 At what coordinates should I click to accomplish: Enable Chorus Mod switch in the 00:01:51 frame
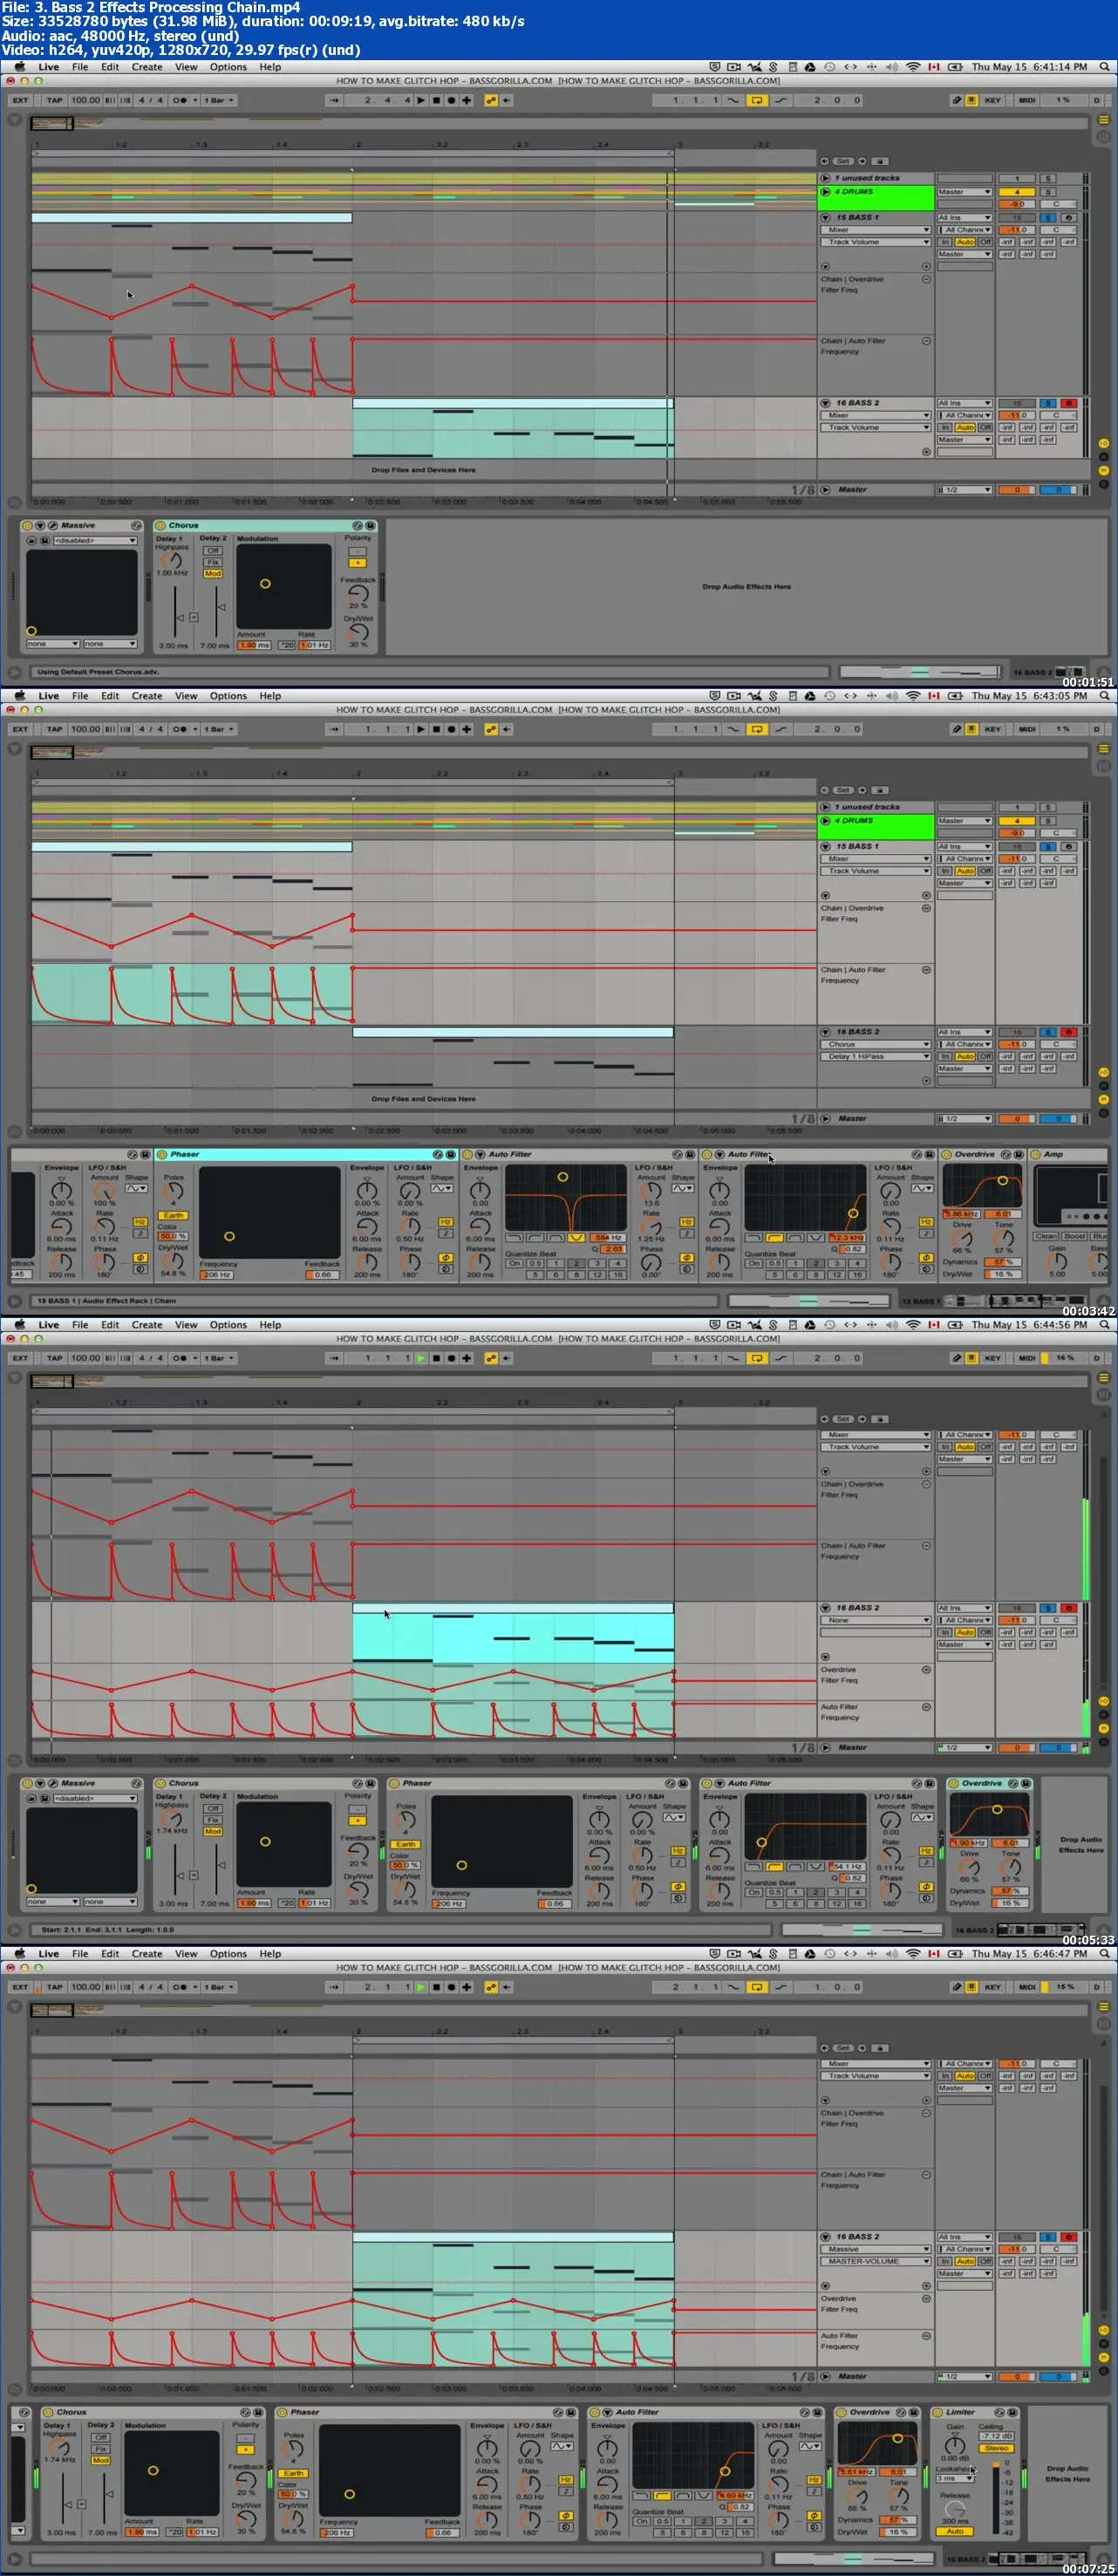pos(213,574)
